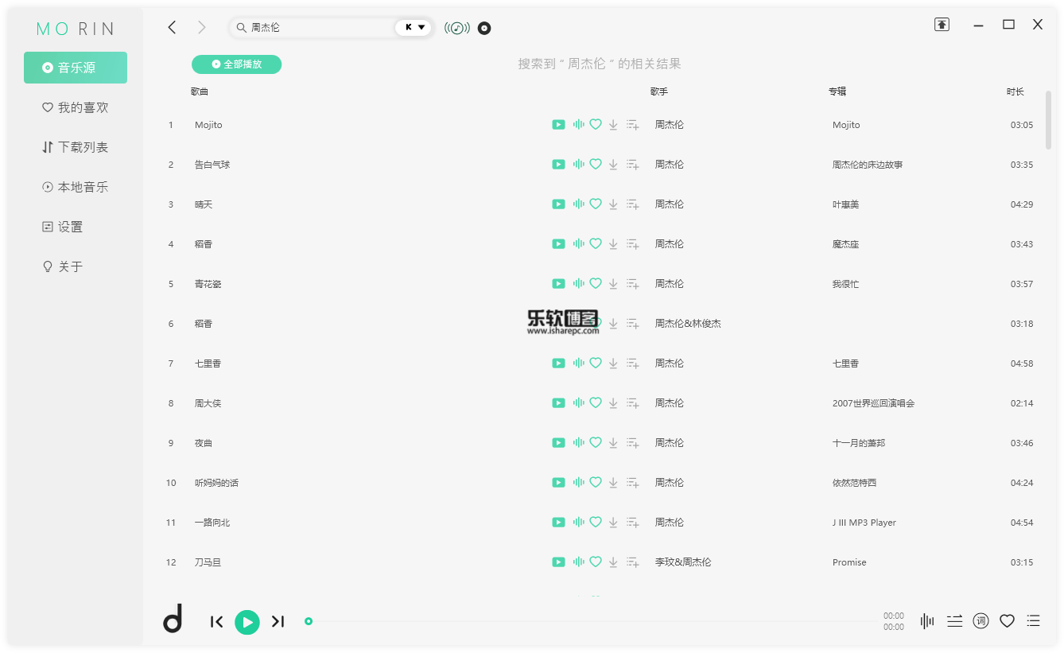Favorite current track in player bar

tap(1008, 621)
